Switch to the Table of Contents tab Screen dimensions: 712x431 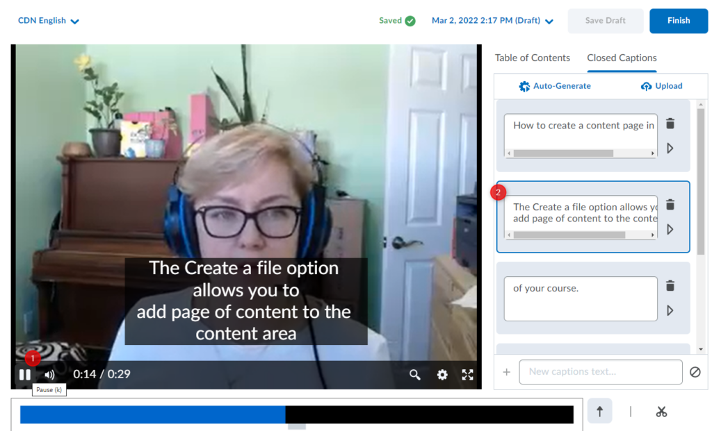click(x=532, y=58)
